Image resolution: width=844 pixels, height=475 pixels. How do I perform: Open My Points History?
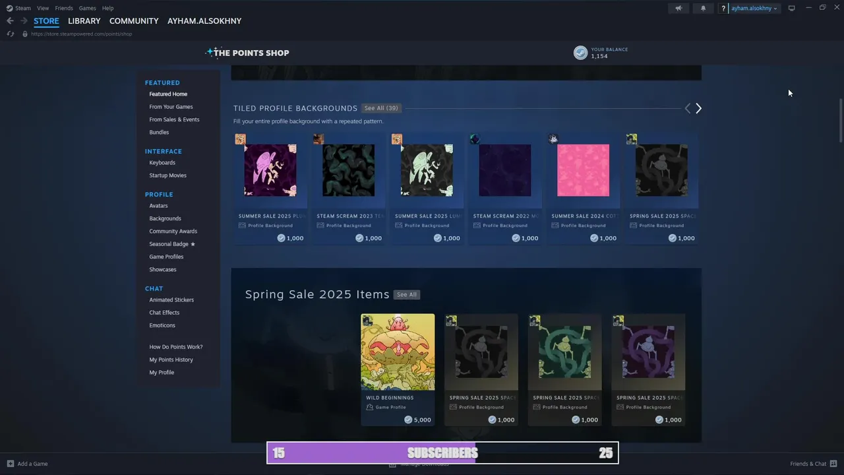tap(171, 360)
